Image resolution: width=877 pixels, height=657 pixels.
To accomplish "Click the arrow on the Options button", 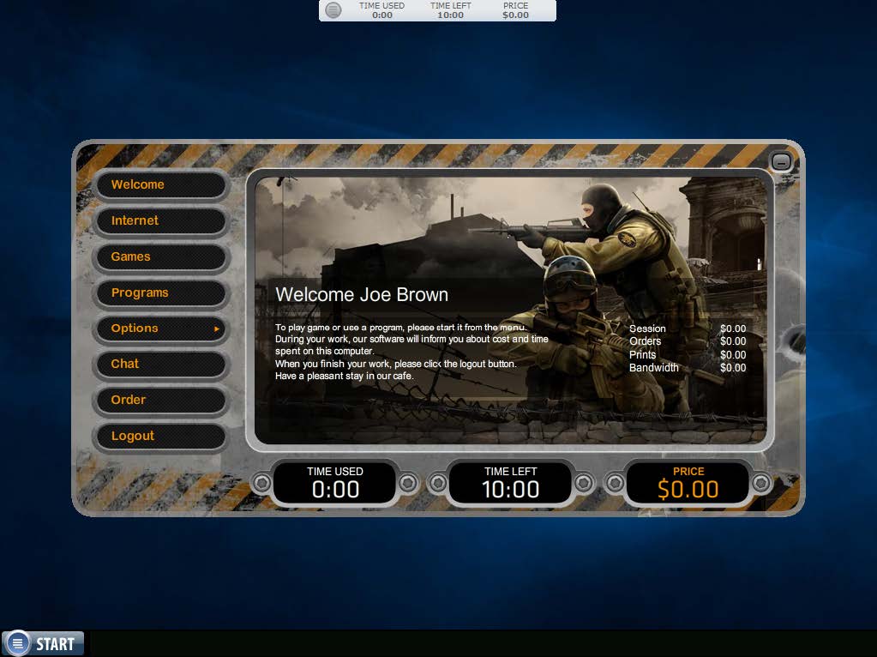I will (x=216, y=329).
